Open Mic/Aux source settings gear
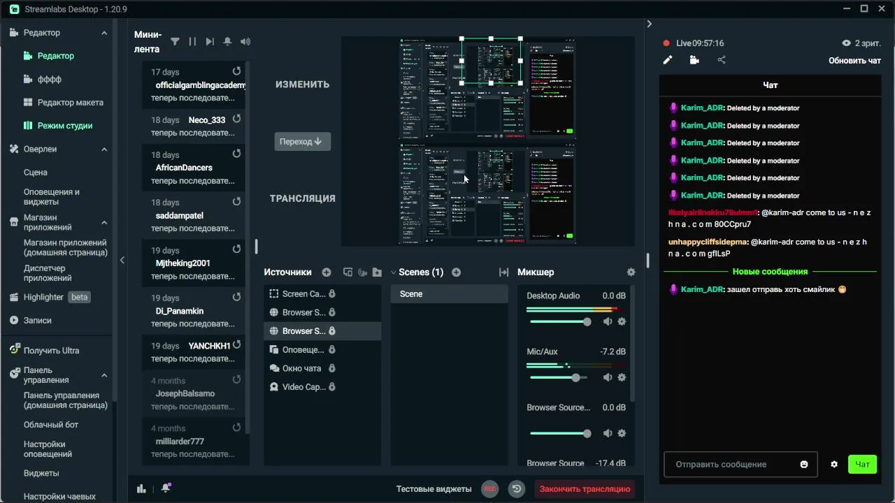The image size is (895, 503). pyautogui.click(x=622, y=377)
